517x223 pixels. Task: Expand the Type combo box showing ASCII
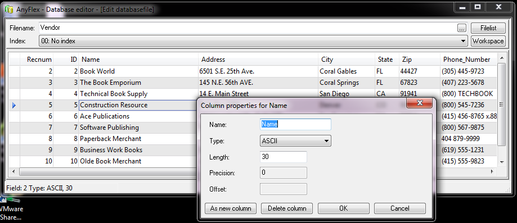coord(295,141)
